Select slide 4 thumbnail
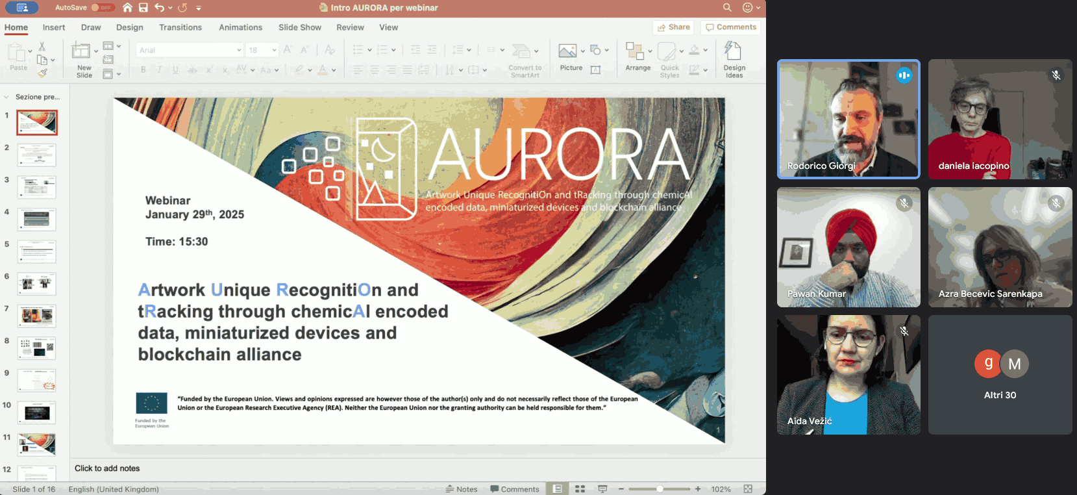 (37, 220)
